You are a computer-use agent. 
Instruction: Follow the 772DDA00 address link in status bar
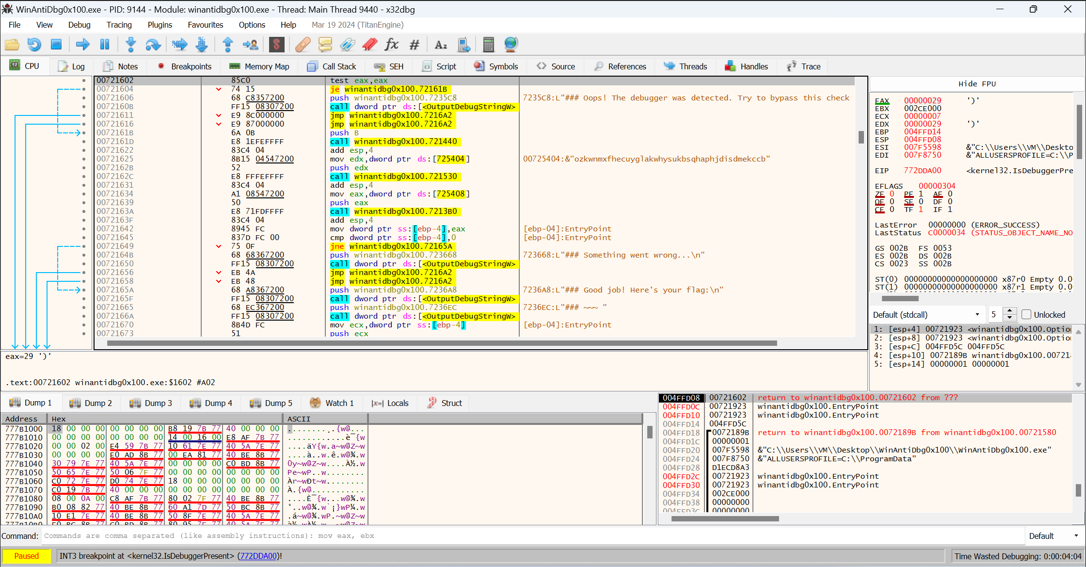258,556
